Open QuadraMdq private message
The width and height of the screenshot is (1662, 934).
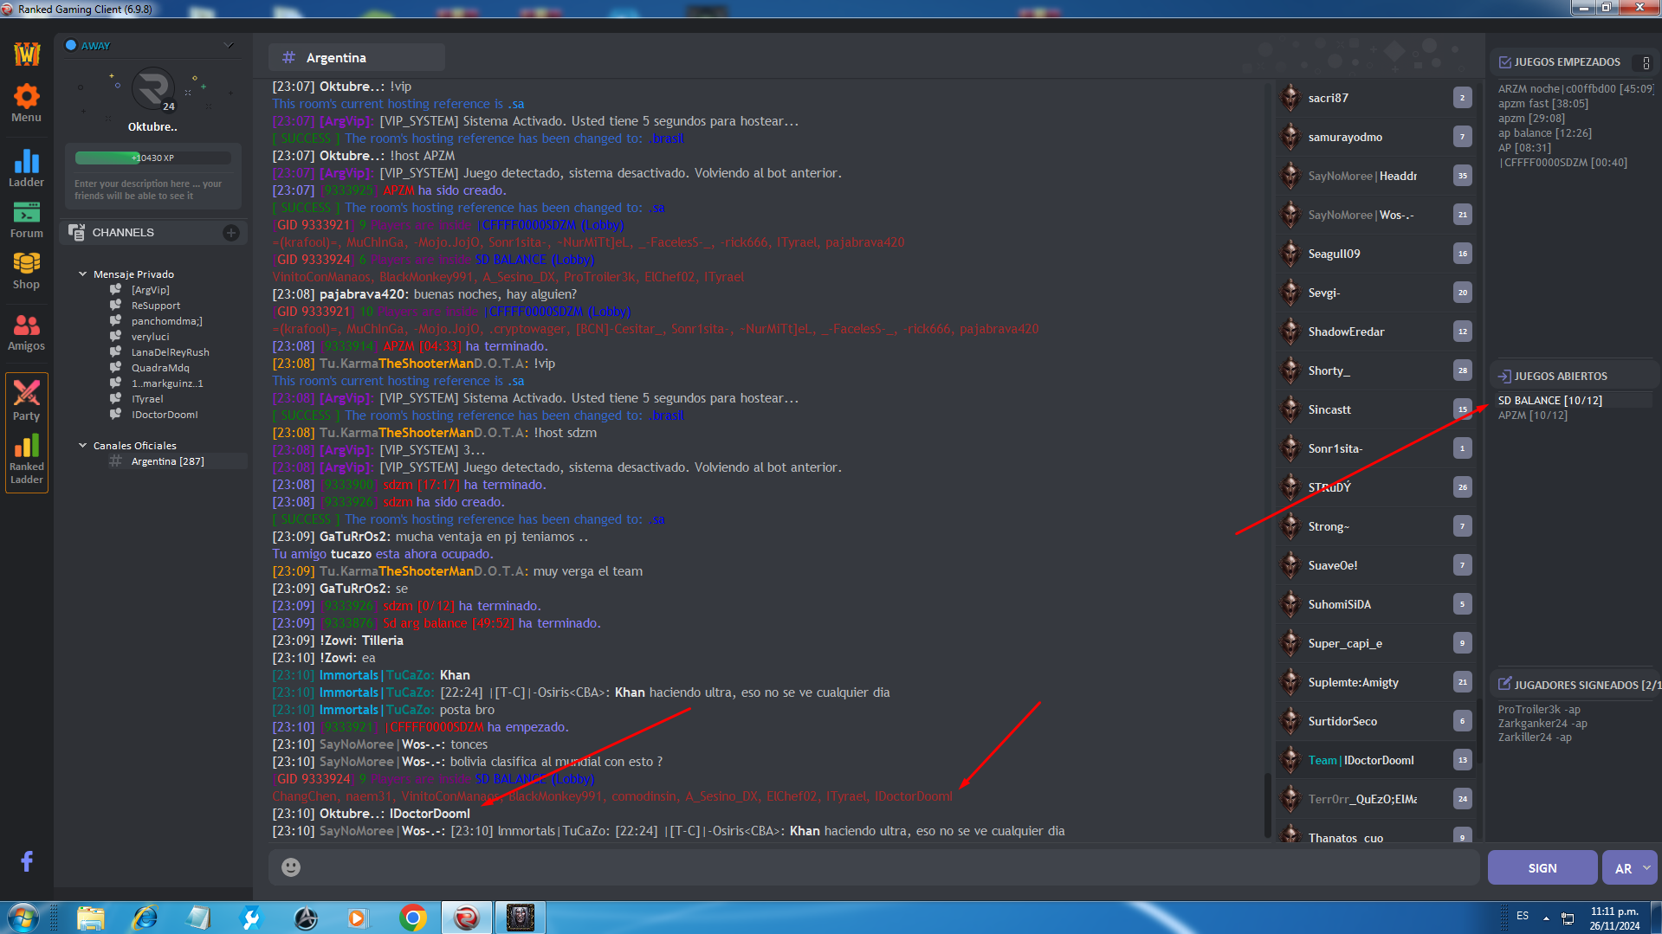click(x=160, y=368)
